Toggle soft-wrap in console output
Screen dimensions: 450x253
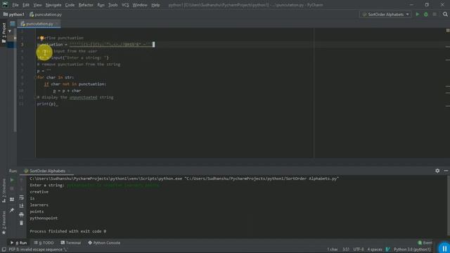22,197
